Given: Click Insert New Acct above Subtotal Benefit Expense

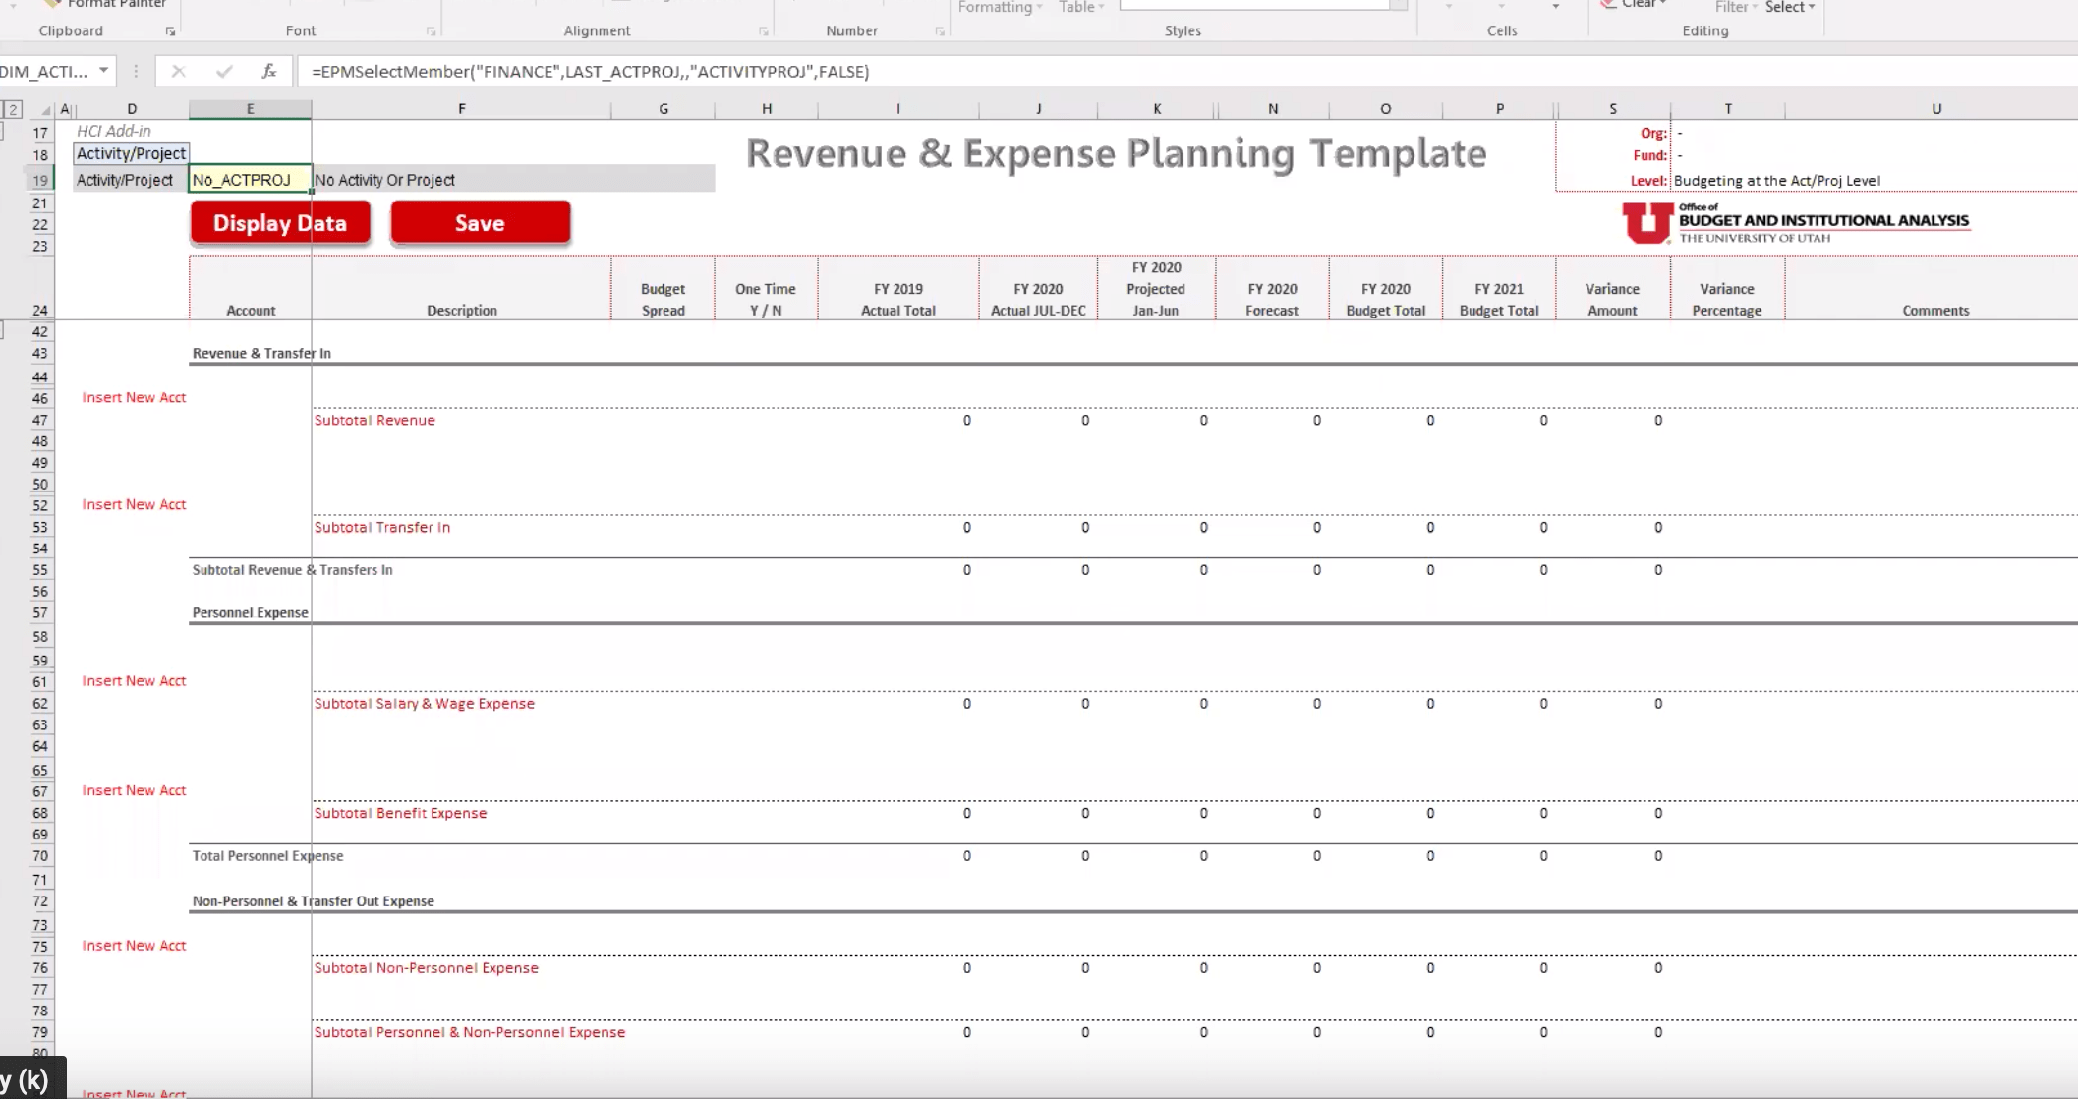Looking at the screenshot, I should tap(134, 790).
